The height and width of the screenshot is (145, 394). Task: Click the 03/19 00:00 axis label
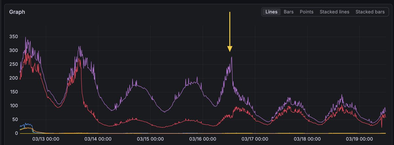359,139
